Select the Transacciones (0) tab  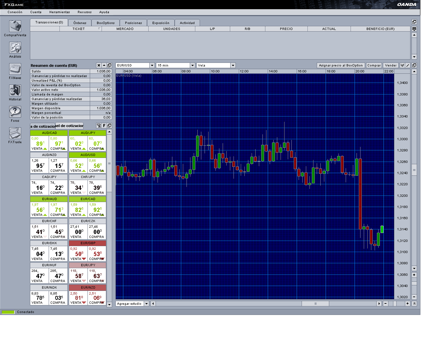pyautogui.click(x=49, y=22)
